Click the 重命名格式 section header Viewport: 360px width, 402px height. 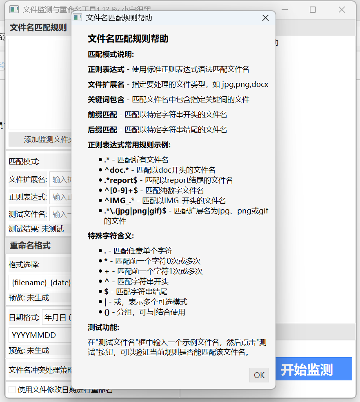30,246
